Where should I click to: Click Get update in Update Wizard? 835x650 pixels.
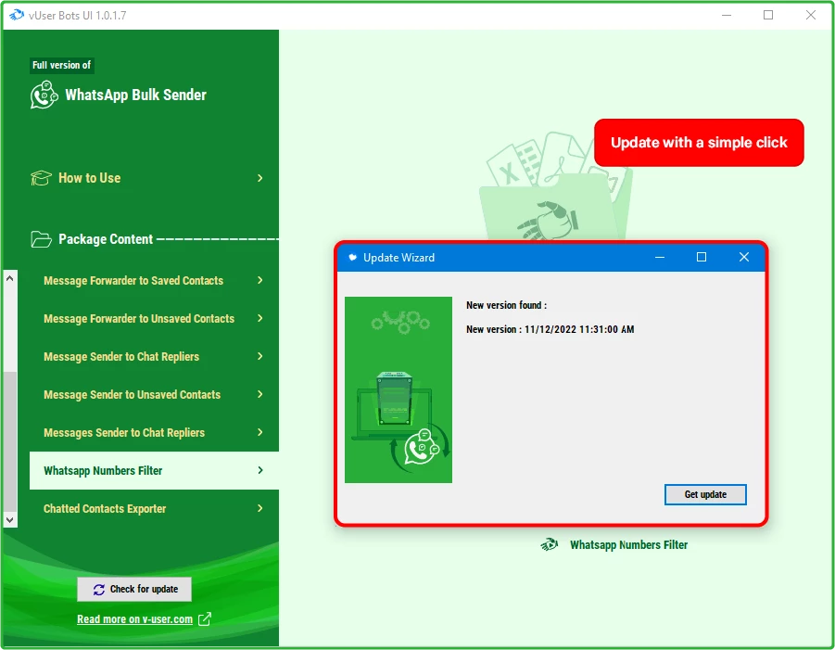click(x=705, y=494)
